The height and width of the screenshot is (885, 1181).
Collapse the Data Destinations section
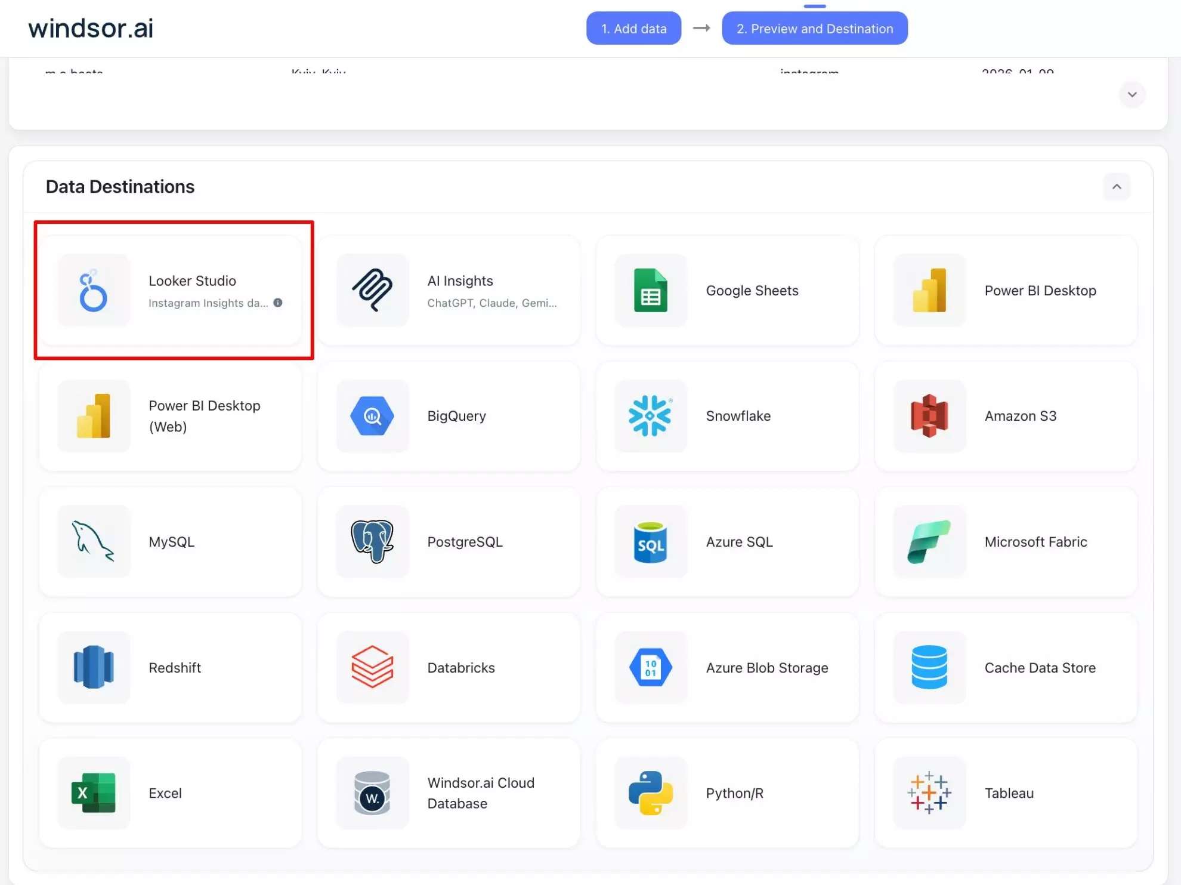point(1117,187)
